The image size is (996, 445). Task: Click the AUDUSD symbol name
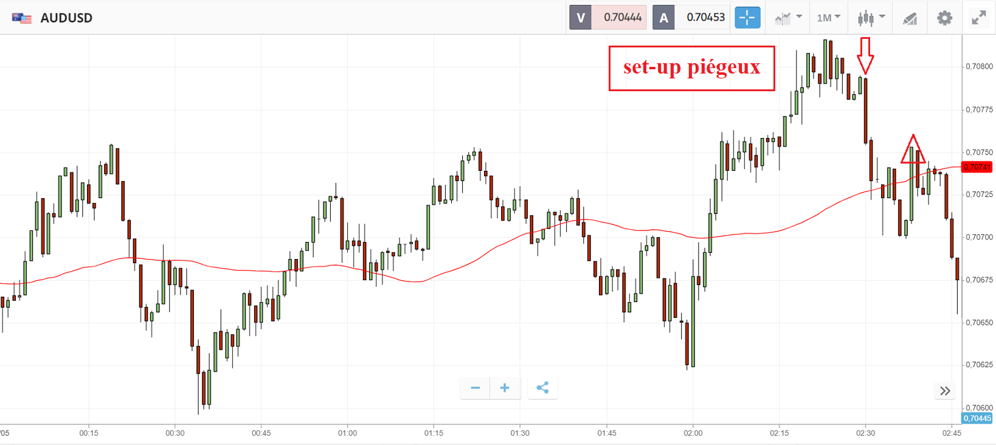pos(66,18)
